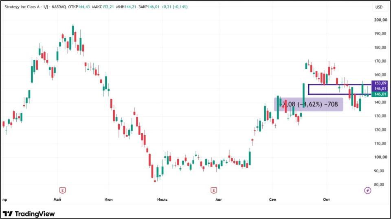This screenshot has height=219, width=391.
Task: Click the 'Июн' date label on time axis
Action: [x=108, y=199]
